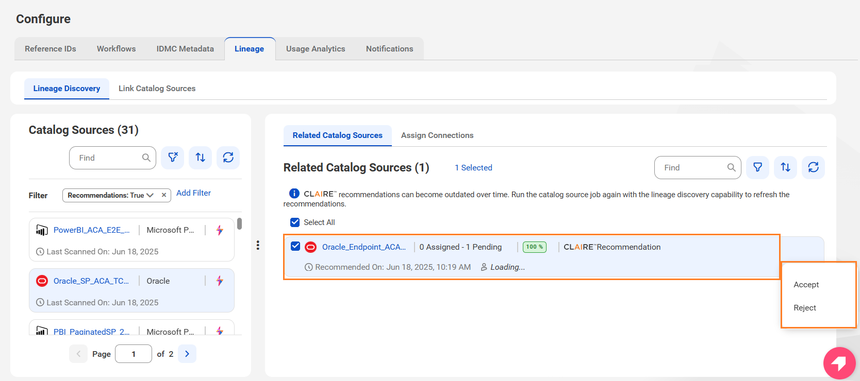The height and width of the screenshot is (381, 860).
Task: Click the recommendation bolt icon for PowerBI_ACA_E2E
Action: 220,230
